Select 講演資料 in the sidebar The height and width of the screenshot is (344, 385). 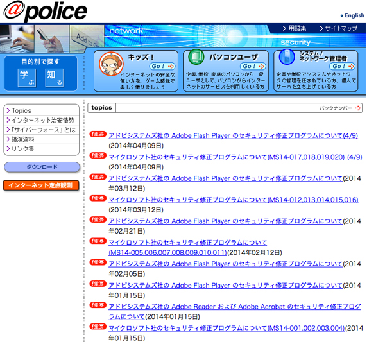pos(26,139)
